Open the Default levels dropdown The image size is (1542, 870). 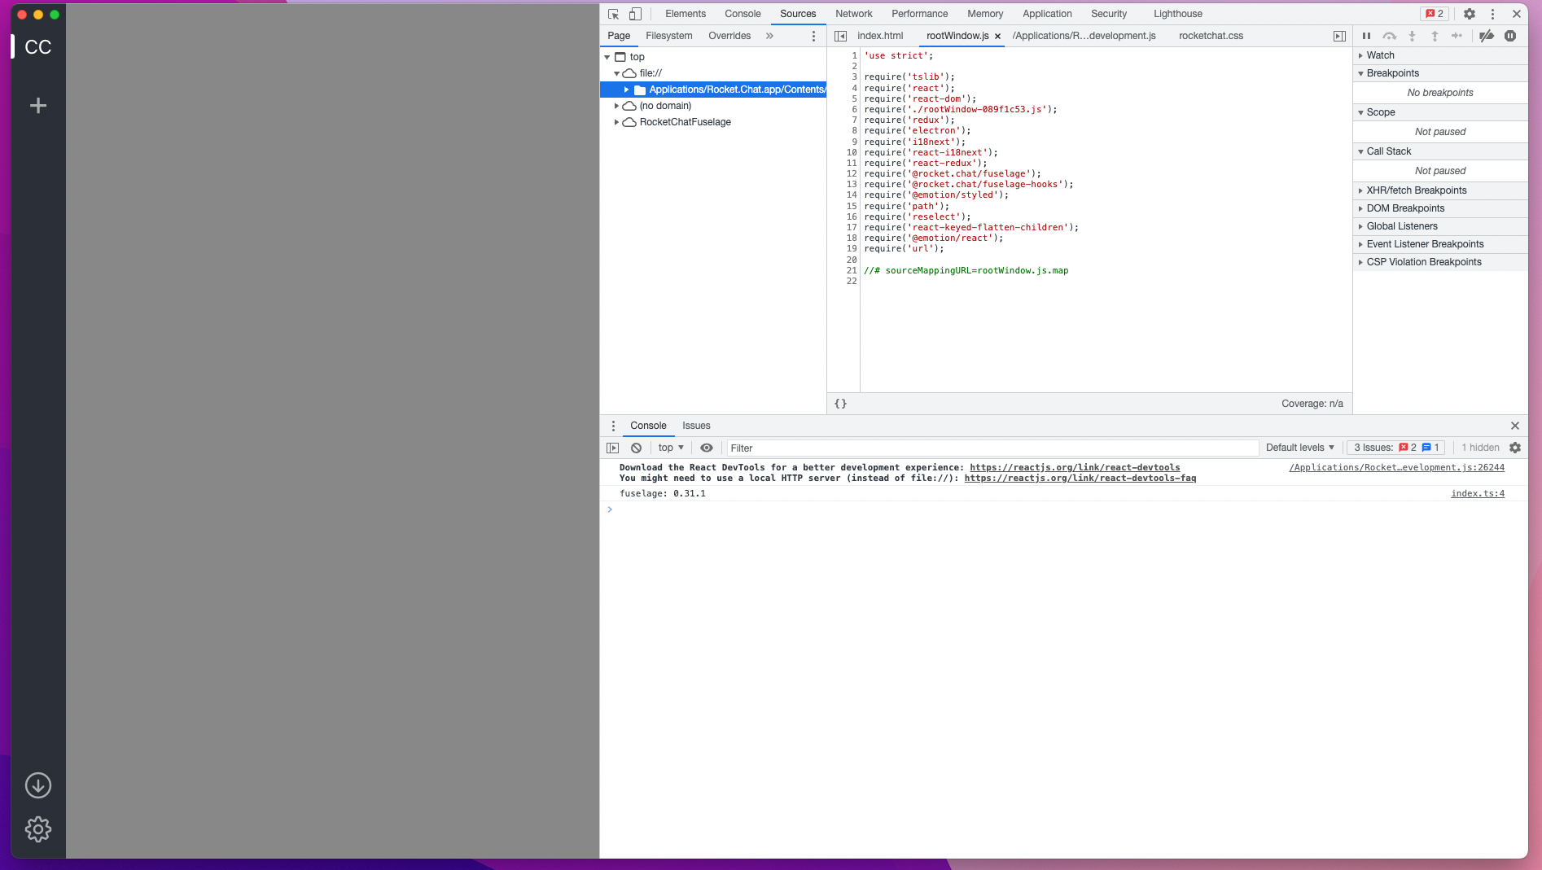1299,448
